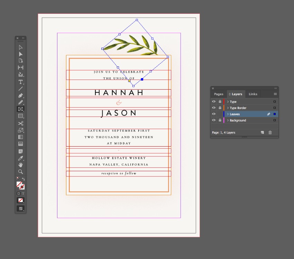The height and width of the screenshot is (259, 294).
Task: Select the Rectangle tool
Action: point(21,116)
